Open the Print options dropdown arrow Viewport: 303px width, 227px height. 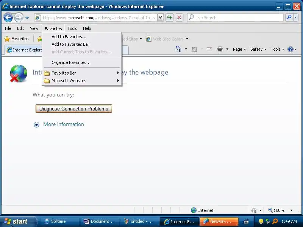coord(227,49)
